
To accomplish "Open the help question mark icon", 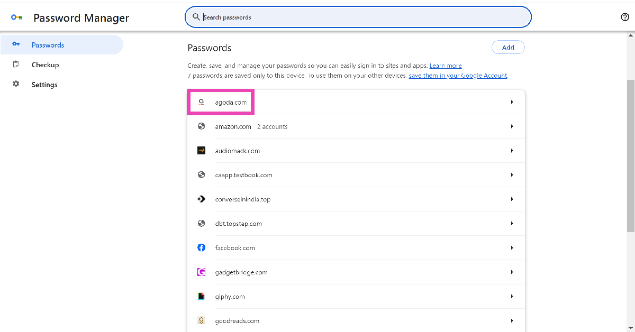I will 625,17.
